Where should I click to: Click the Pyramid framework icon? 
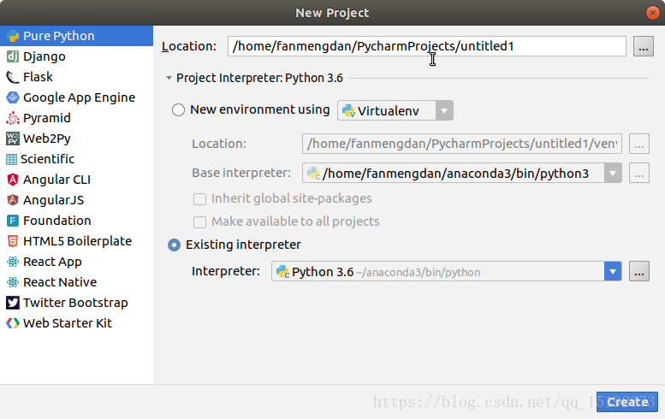pos(13,118)
